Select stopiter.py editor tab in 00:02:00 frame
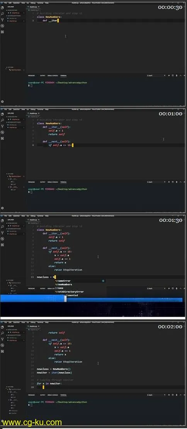The image size is (187, 429). (34, 326)
